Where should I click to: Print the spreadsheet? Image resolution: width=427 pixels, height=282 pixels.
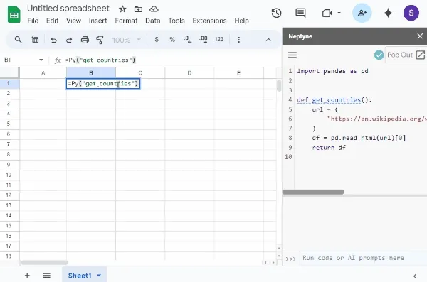(x=85, y=40)
